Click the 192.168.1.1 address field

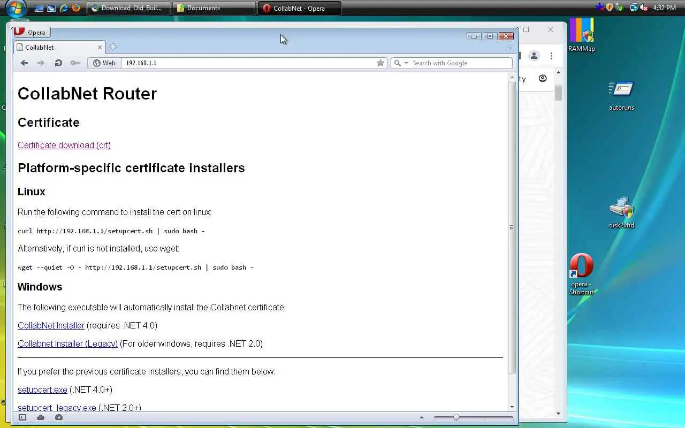[x=248, y=63]
